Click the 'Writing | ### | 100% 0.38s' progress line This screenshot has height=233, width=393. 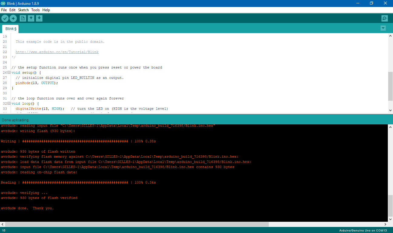78,141
